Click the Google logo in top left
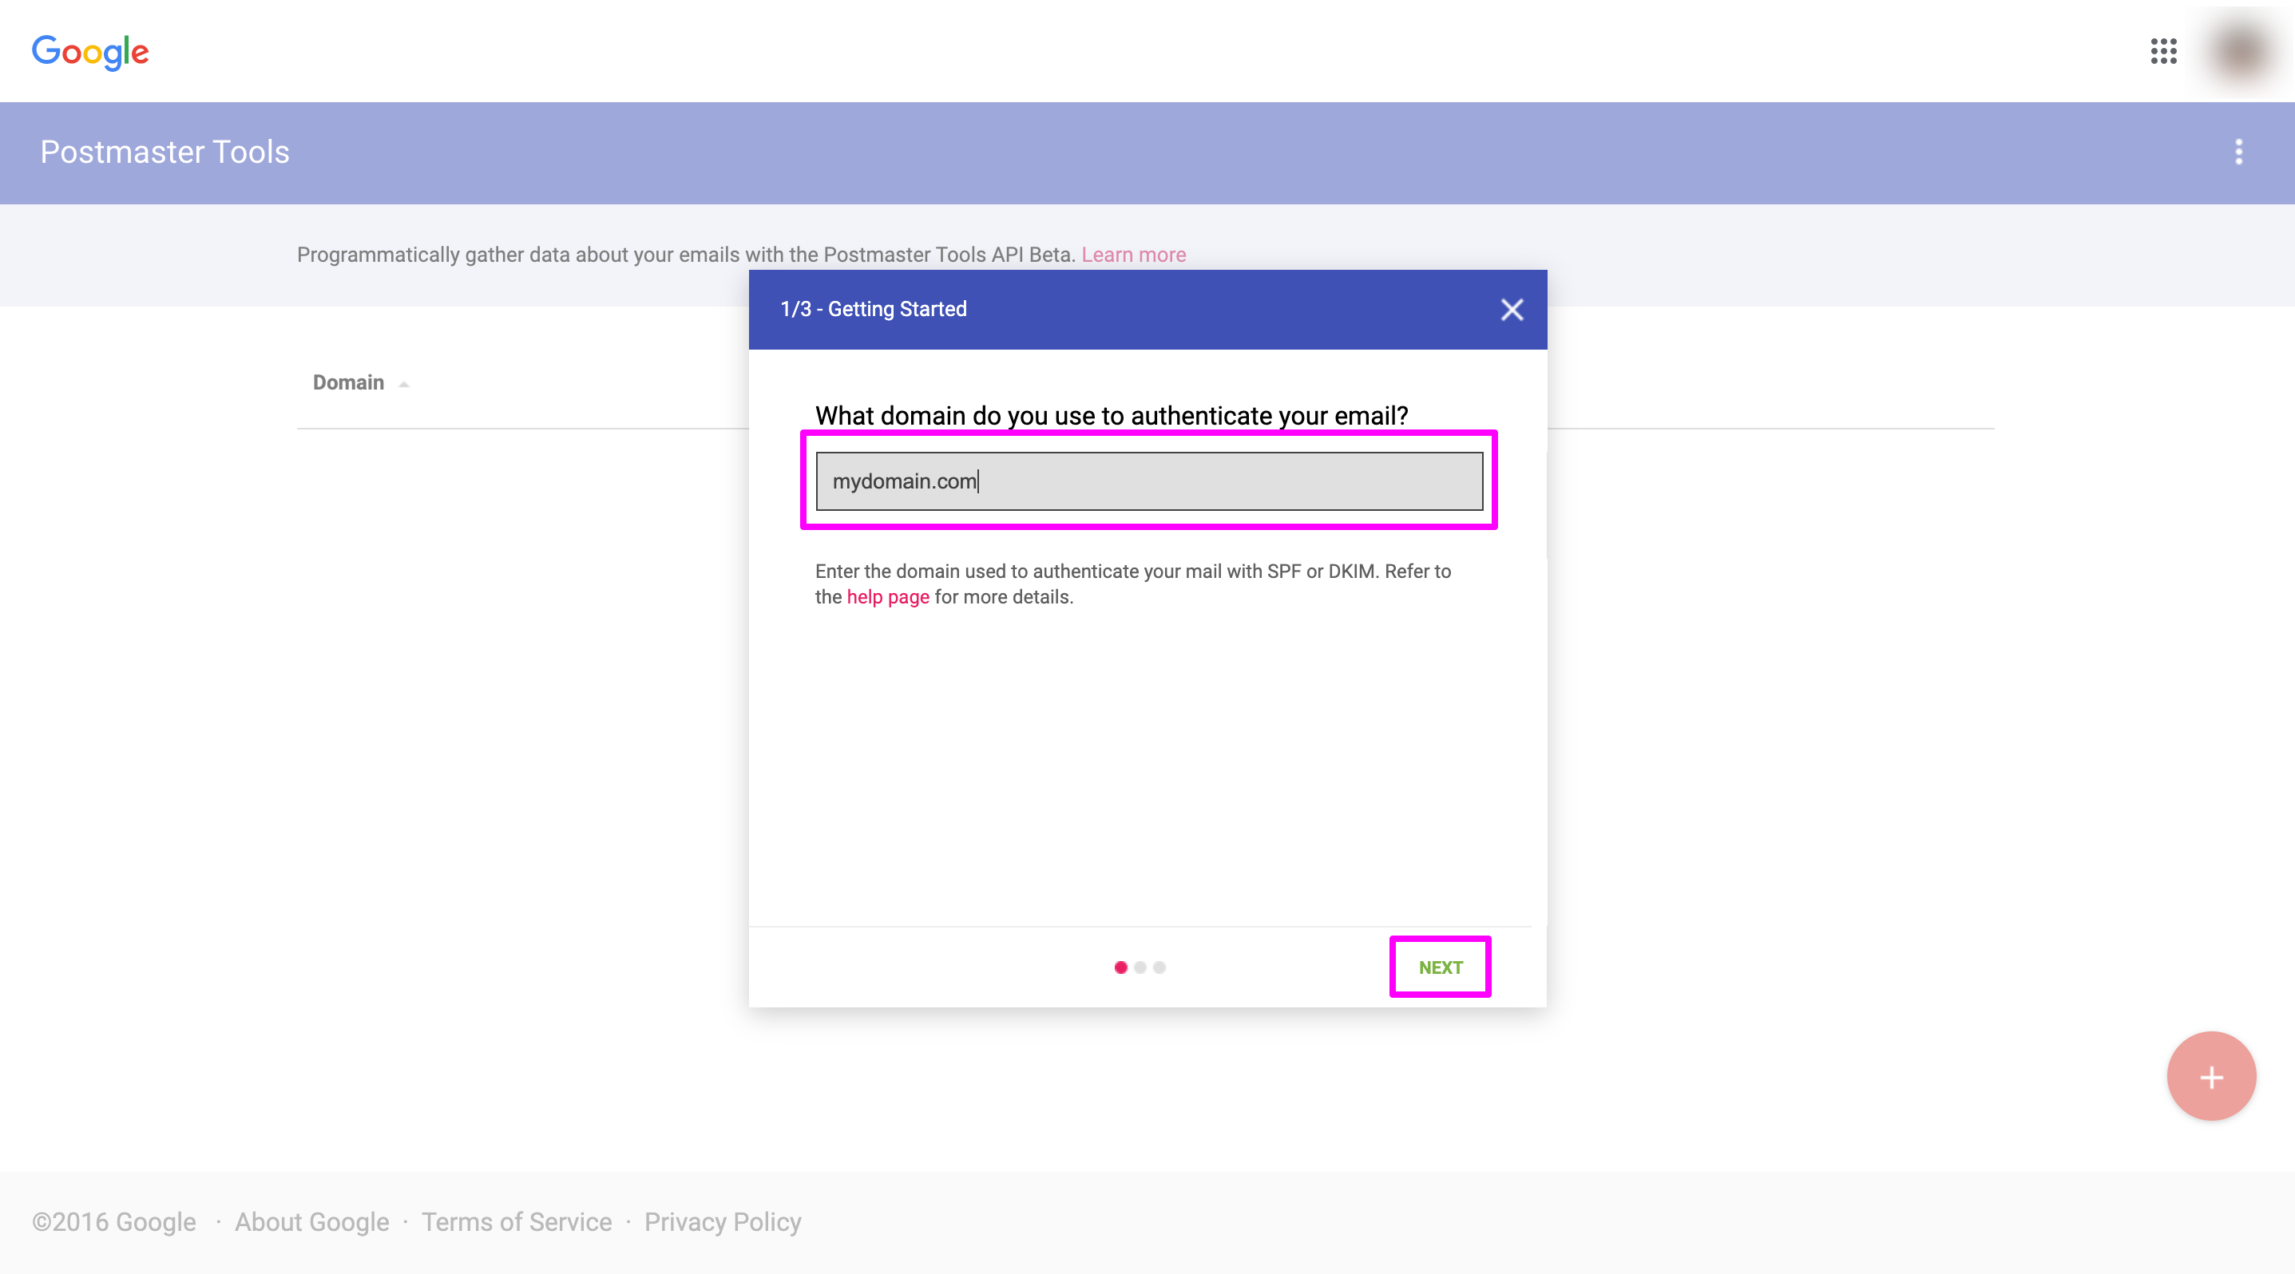The height and width of the screenshot is (1274, 2295). point(89,50)
